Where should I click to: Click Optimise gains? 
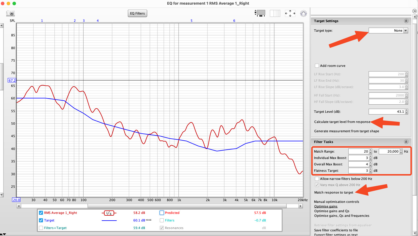tap(326, 206)
